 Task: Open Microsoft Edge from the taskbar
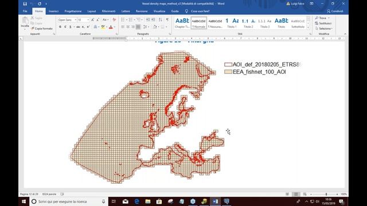coord(136,201)
